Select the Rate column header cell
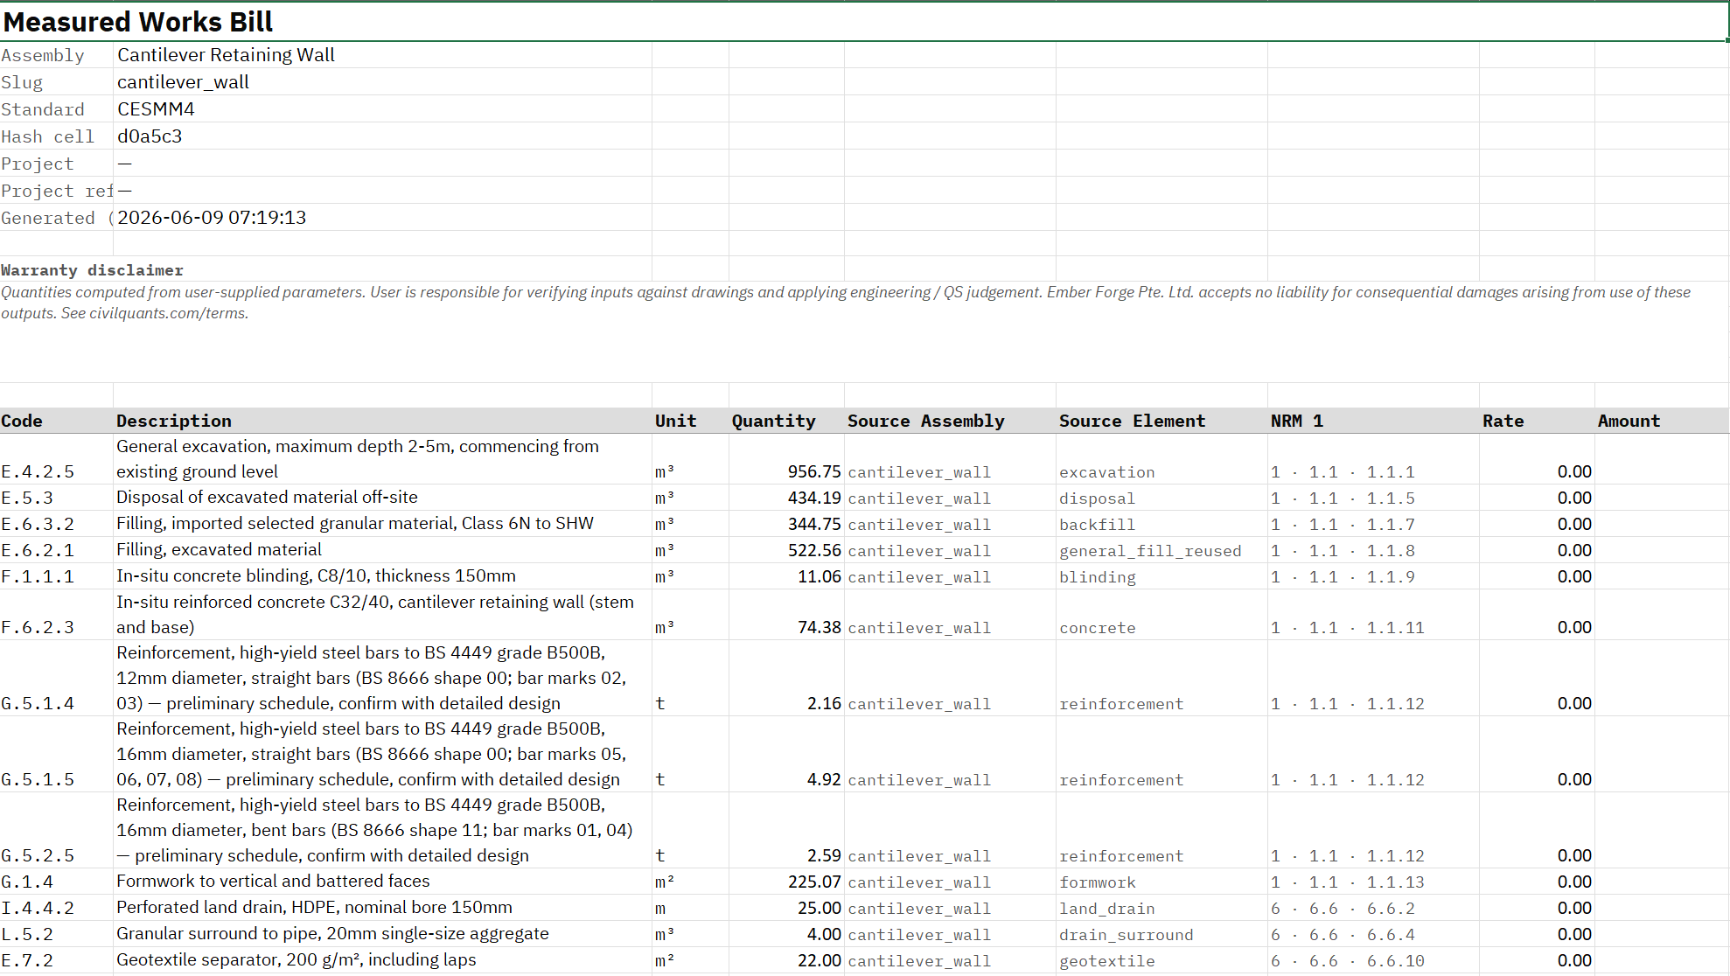Image resolution: width=1730 pixels, height=976 pixels. (x=1537, y=421)
